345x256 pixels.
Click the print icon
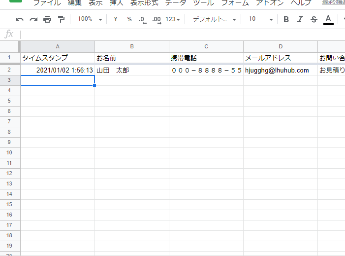coord(47,19)
